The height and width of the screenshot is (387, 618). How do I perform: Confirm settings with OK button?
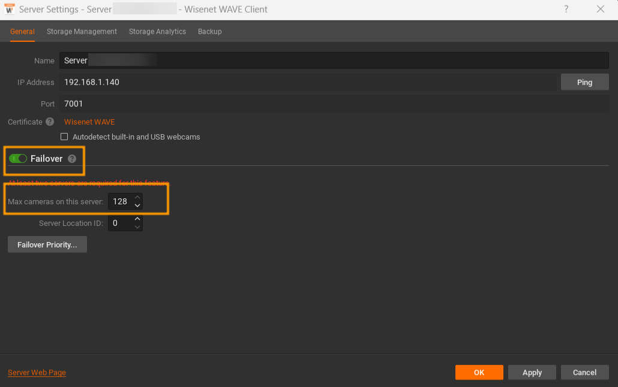click(479, 373)
